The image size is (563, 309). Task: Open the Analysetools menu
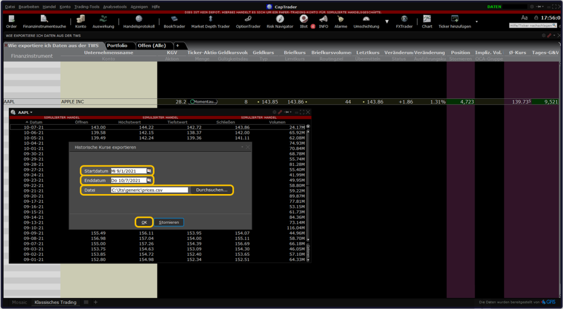tap(115, 7)
